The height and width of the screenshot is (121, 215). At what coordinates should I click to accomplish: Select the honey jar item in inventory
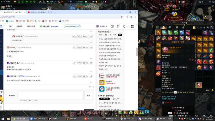(211, 56)
